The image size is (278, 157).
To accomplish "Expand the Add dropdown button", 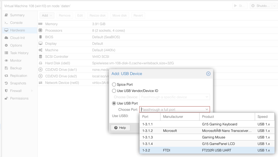I will [x=47, y=15].
